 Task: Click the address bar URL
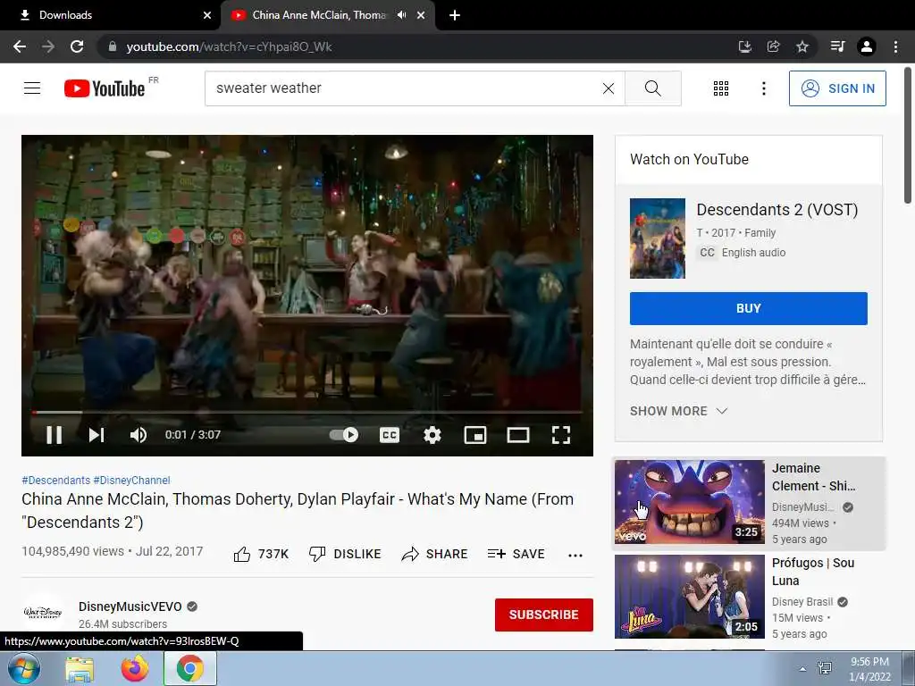pos(229,46)
